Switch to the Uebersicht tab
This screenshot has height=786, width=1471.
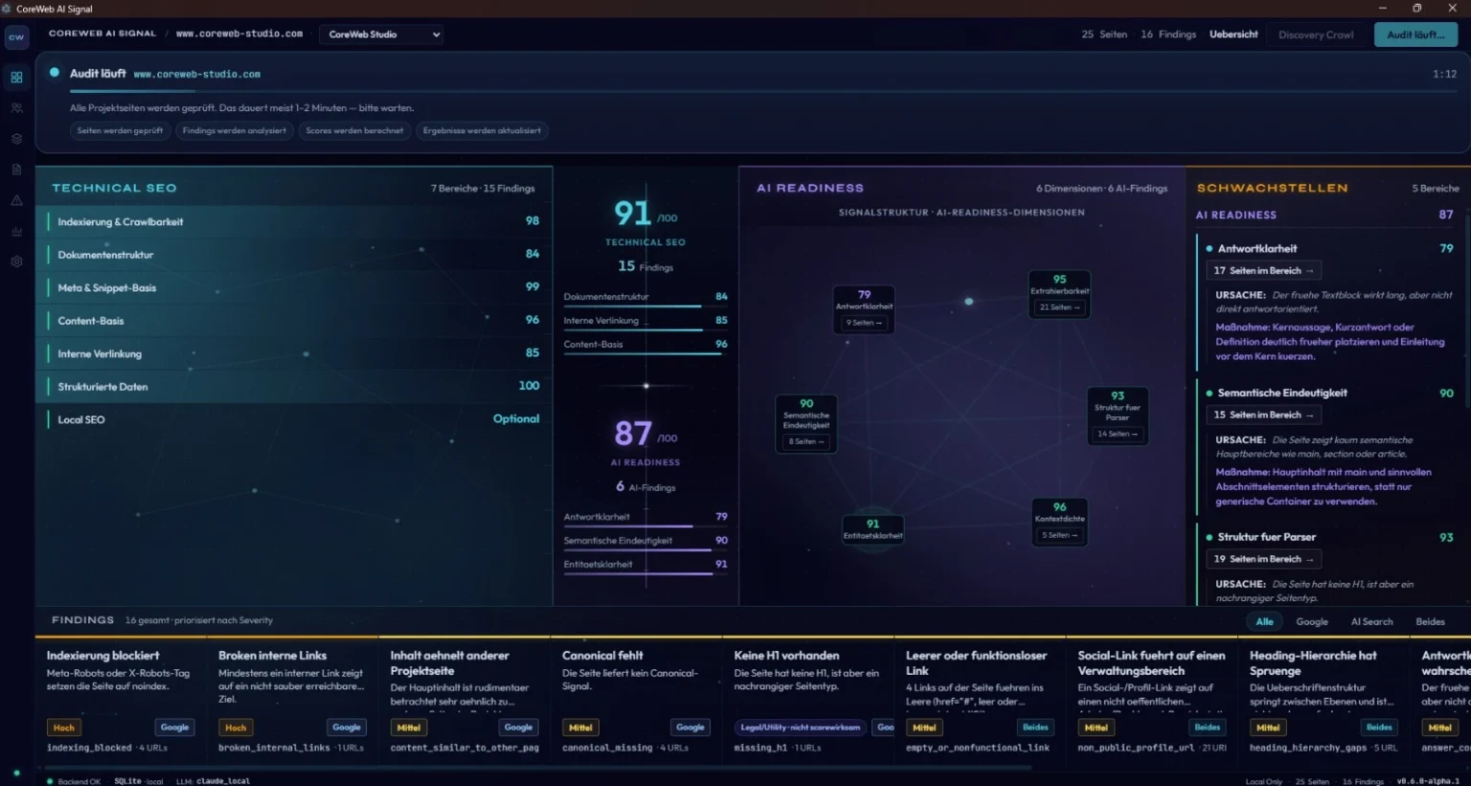pos(1233,34)
